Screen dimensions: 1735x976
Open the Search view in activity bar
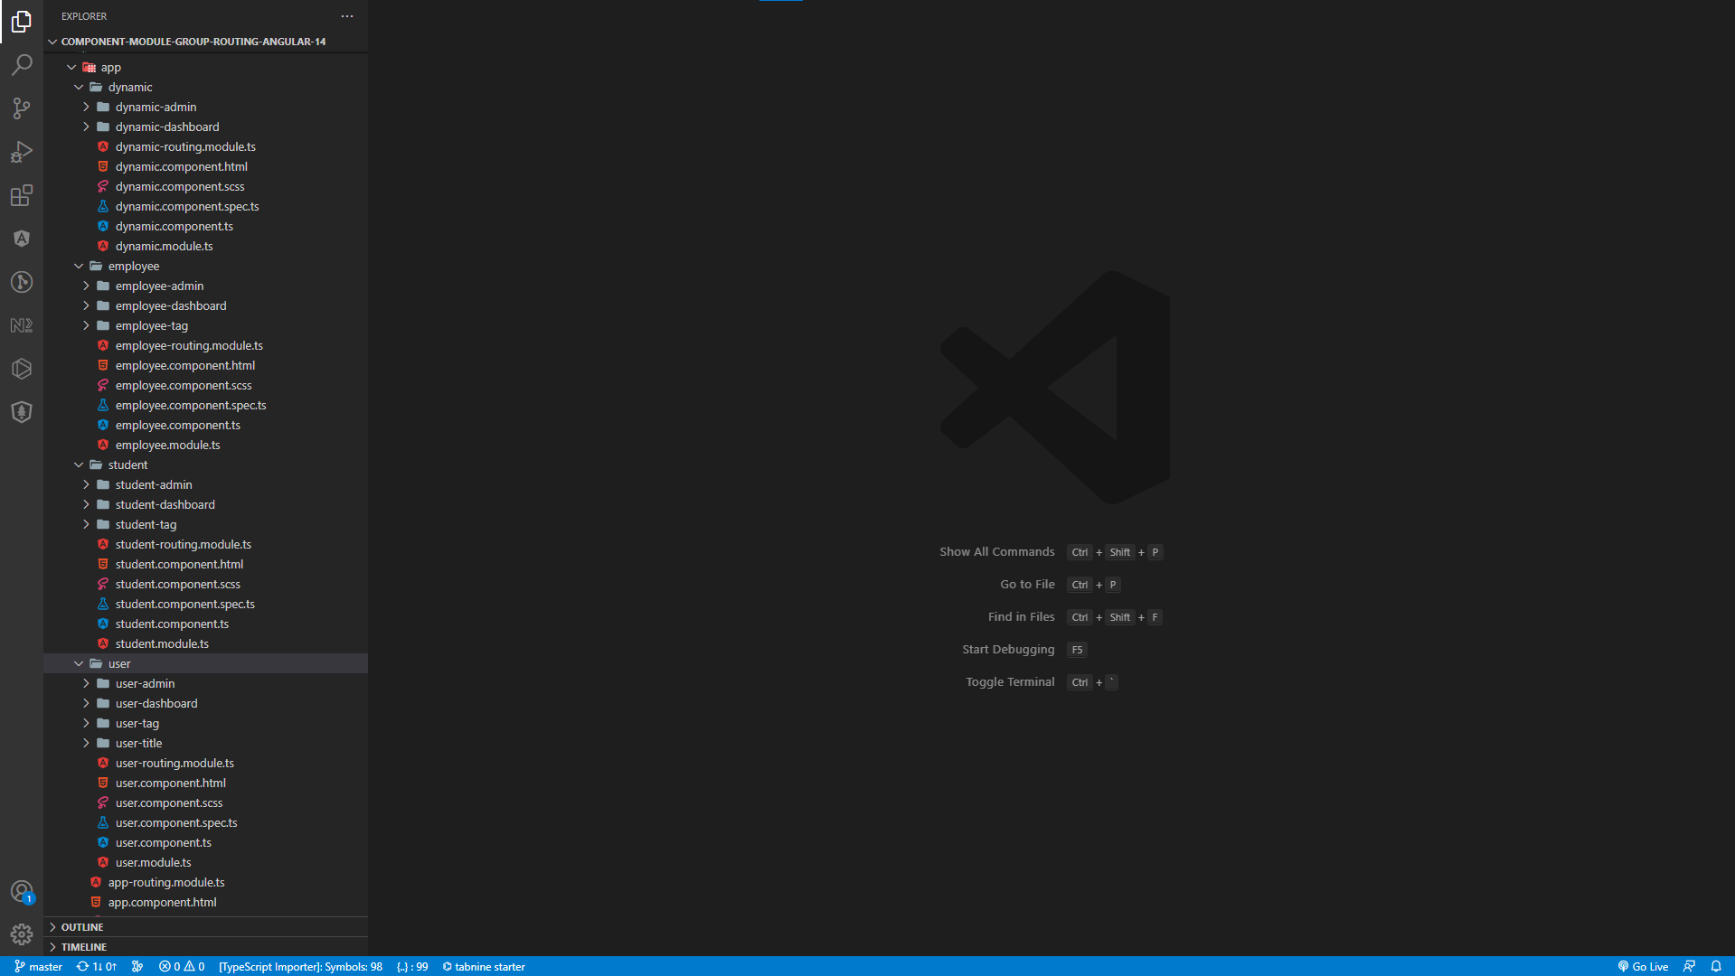click(x=22, y=64)
